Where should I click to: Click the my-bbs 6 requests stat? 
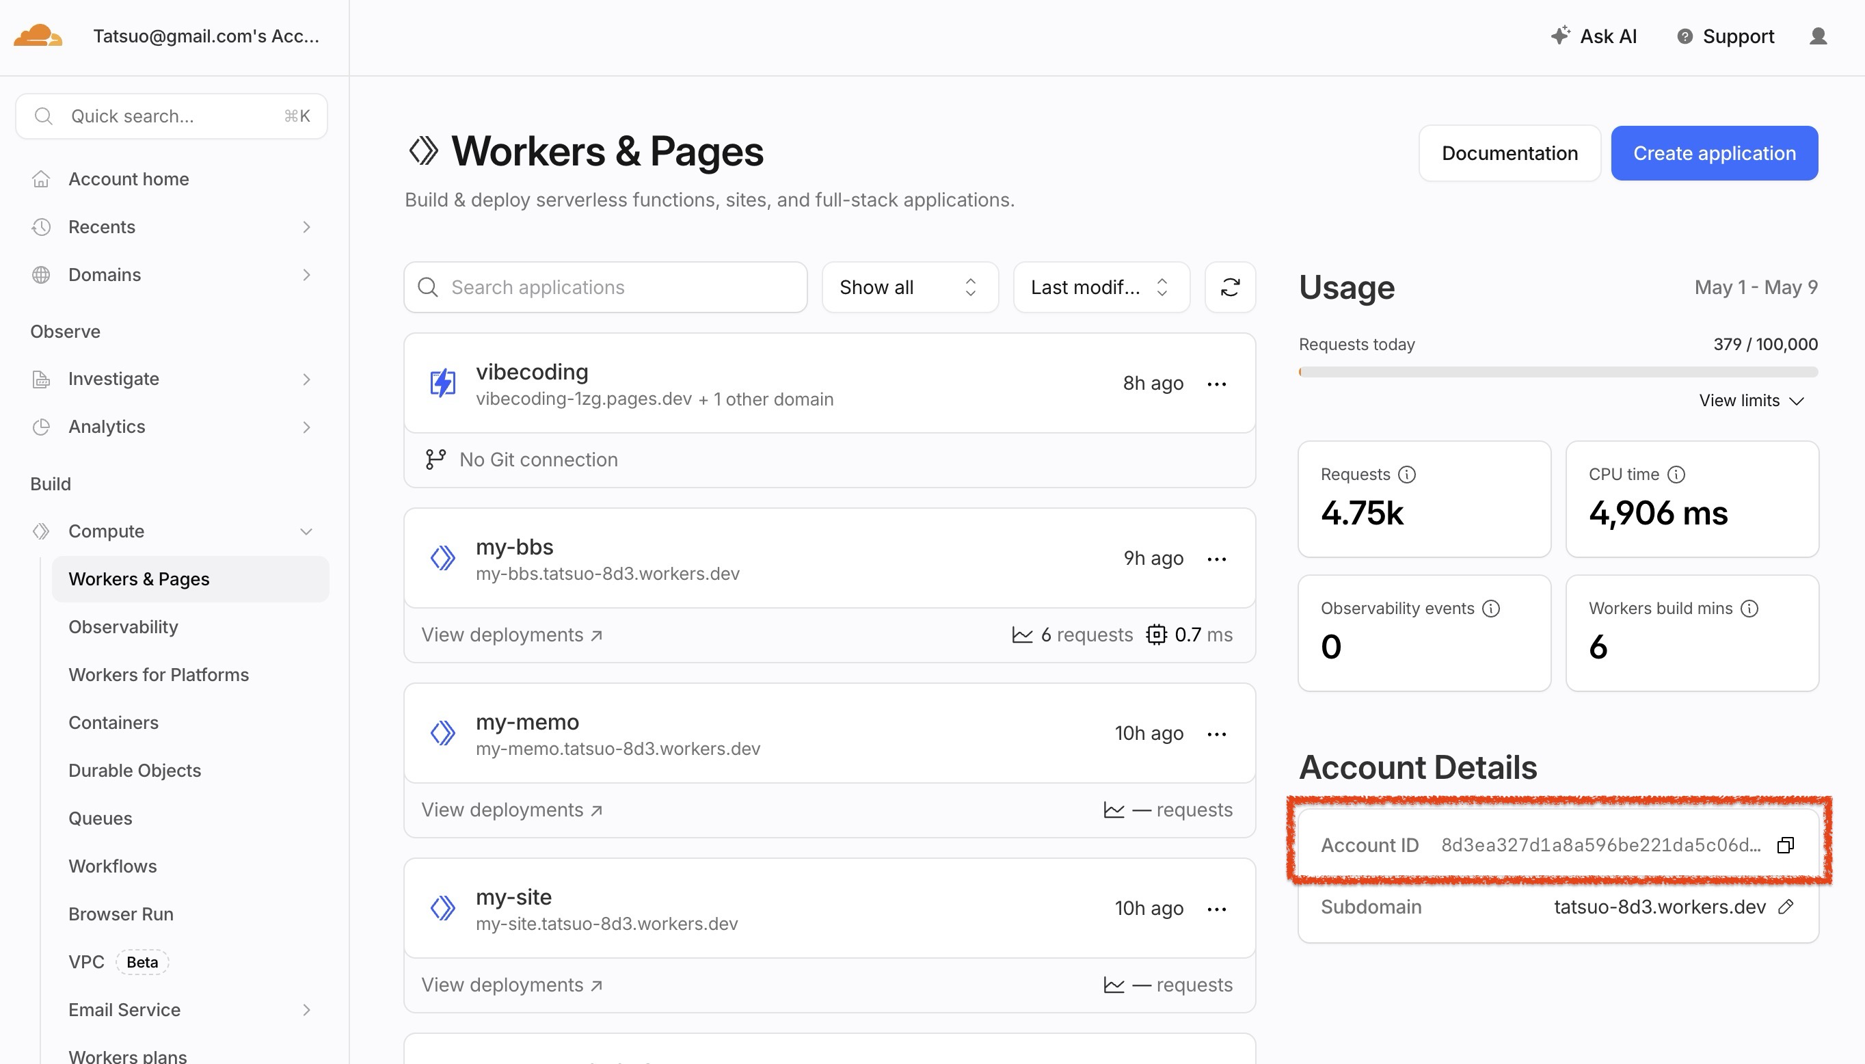[1073, 635]
